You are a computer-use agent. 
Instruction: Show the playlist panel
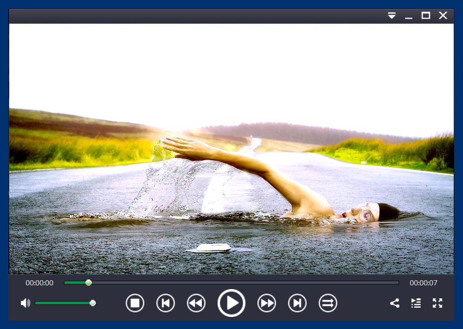[416, 303]
